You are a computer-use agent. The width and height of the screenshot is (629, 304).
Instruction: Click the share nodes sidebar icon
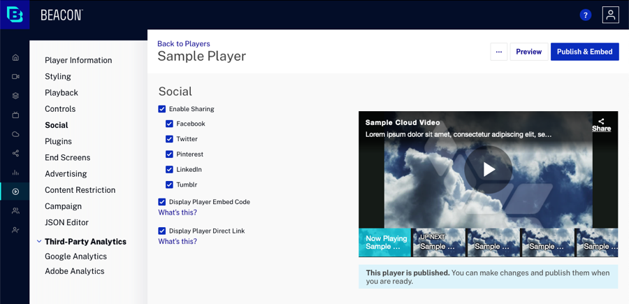(15, 153)
